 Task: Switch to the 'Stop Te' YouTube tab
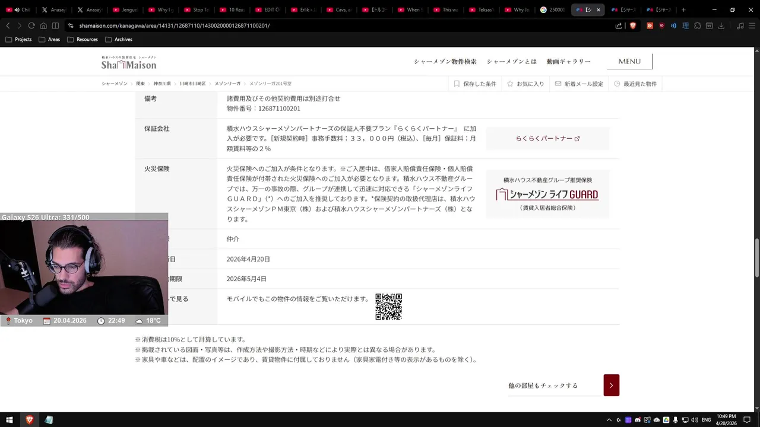(196, 10)
